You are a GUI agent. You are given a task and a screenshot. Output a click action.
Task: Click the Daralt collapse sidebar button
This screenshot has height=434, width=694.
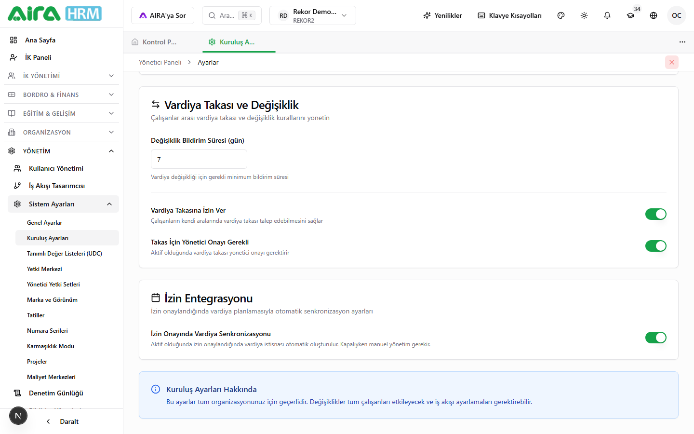(x=63, y=421)
